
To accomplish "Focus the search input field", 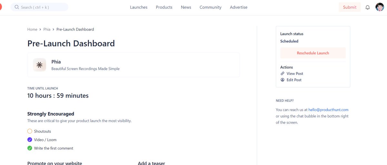I will point(39,7).
